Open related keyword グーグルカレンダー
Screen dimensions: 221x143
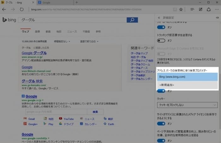141,79
